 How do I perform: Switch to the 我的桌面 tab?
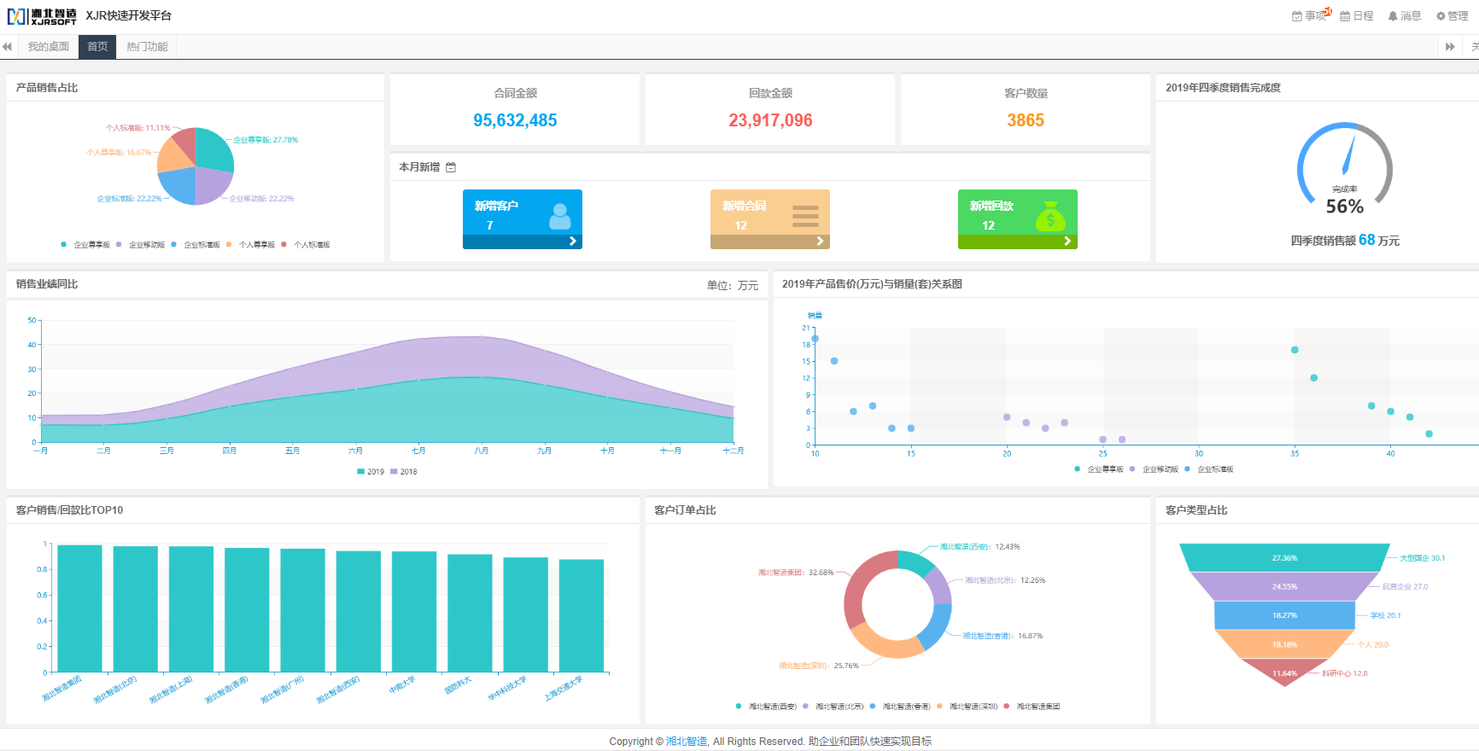tap(48, 47)
